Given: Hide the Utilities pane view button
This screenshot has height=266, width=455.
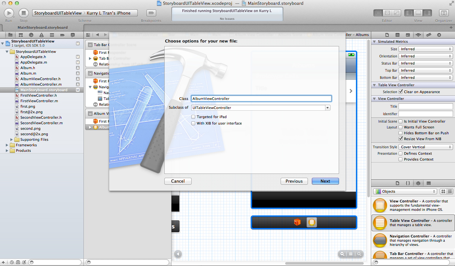Looking at the screenshot, I should pos(427,13).
